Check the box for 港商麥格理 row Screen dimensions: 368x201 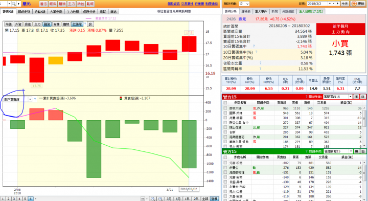(x=225, y=172)
